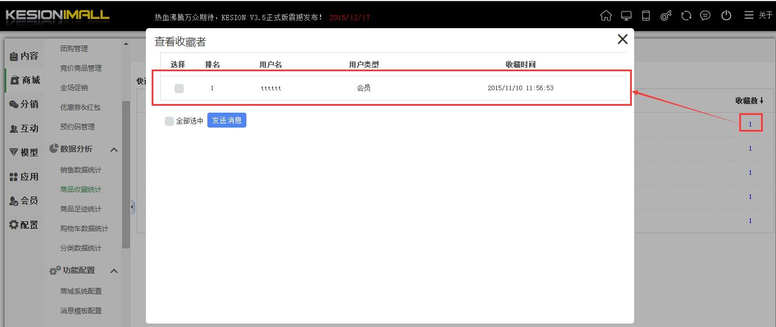776x327 pixels.
Task: Sort by the 收藏数 column header
Action: [749, 101]
